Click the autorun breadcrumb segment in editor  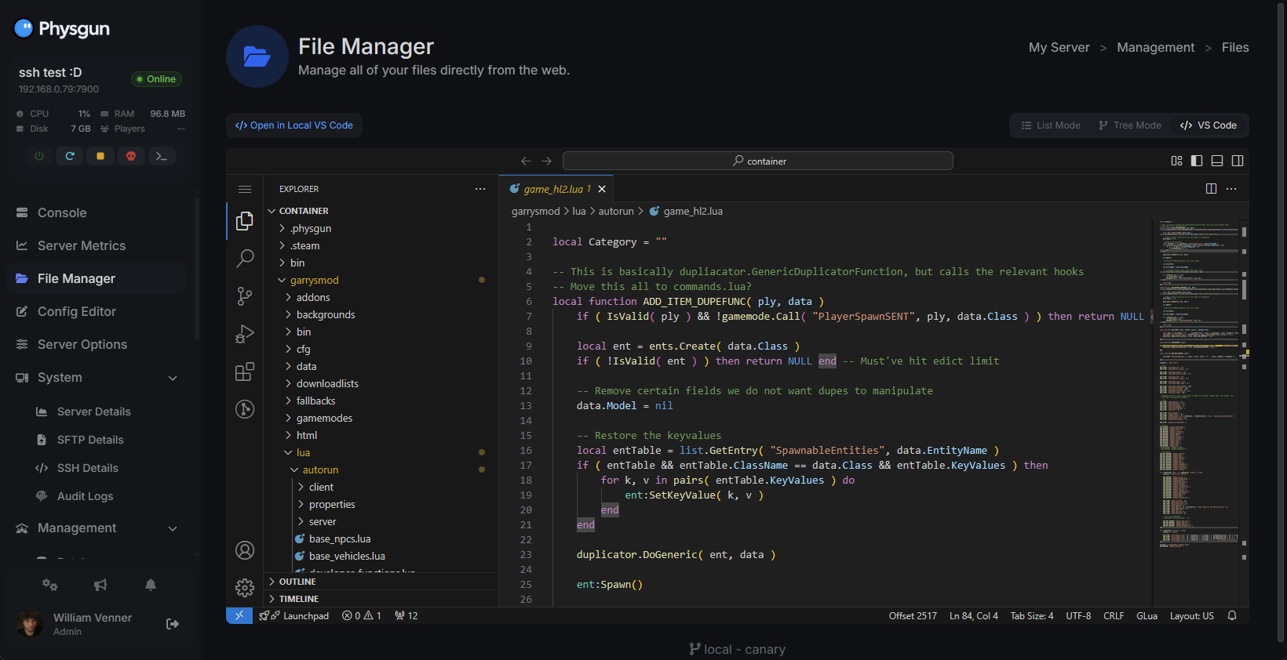coord(616,212)
